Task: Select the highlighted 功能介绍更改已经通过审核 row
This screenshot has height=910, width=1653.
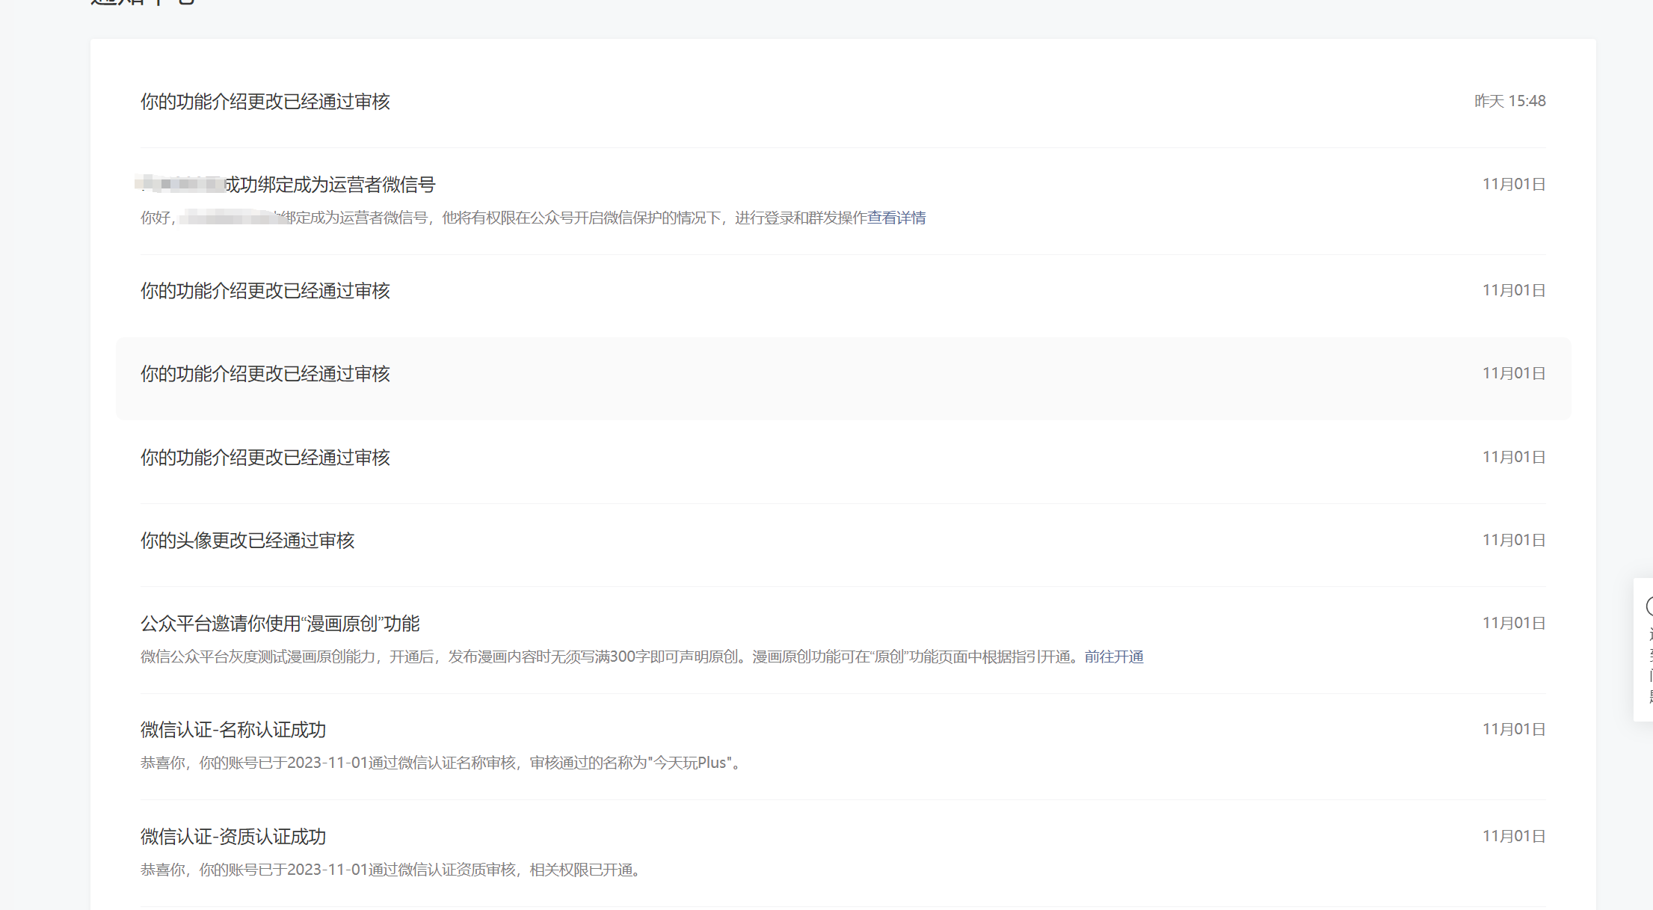Action: coord(265,374)
